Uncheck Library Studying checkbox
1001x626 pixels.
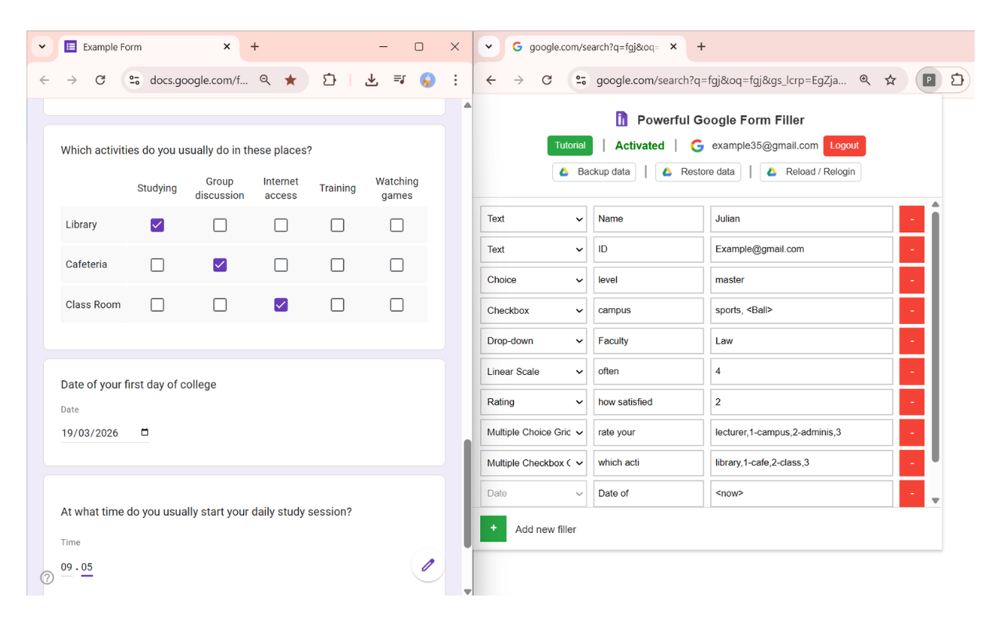pos(157,225)
